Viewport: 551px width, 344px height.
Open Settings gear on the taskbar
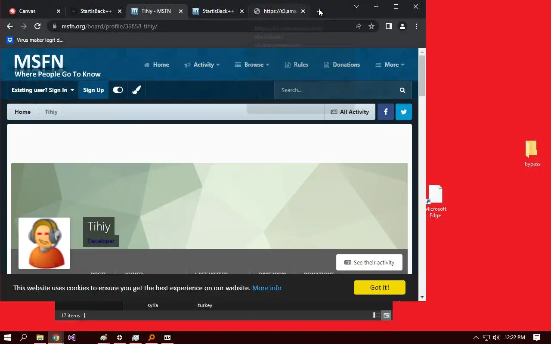click(x=119, y=338)
